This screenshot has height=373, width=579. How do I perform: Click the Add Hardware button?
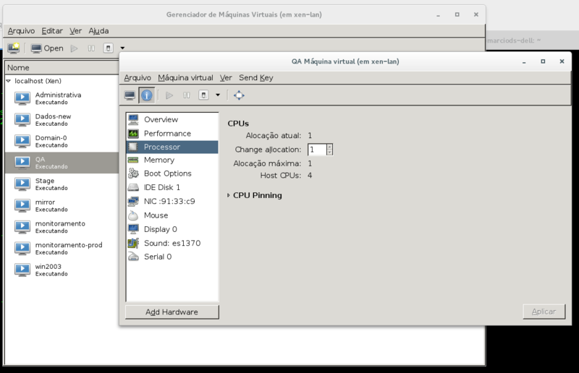tap(172, 312)
